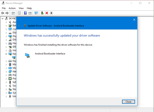Select the Keyboards category icon
This screenshot has height=112, width=154.
[x=10, y=61]
